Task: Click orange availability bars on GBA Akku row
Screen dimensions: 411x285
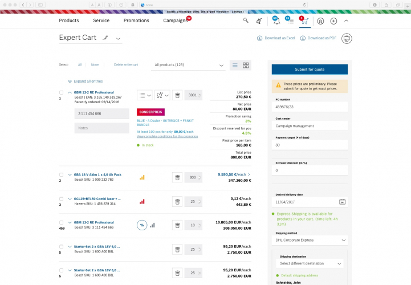Action: 142,177
